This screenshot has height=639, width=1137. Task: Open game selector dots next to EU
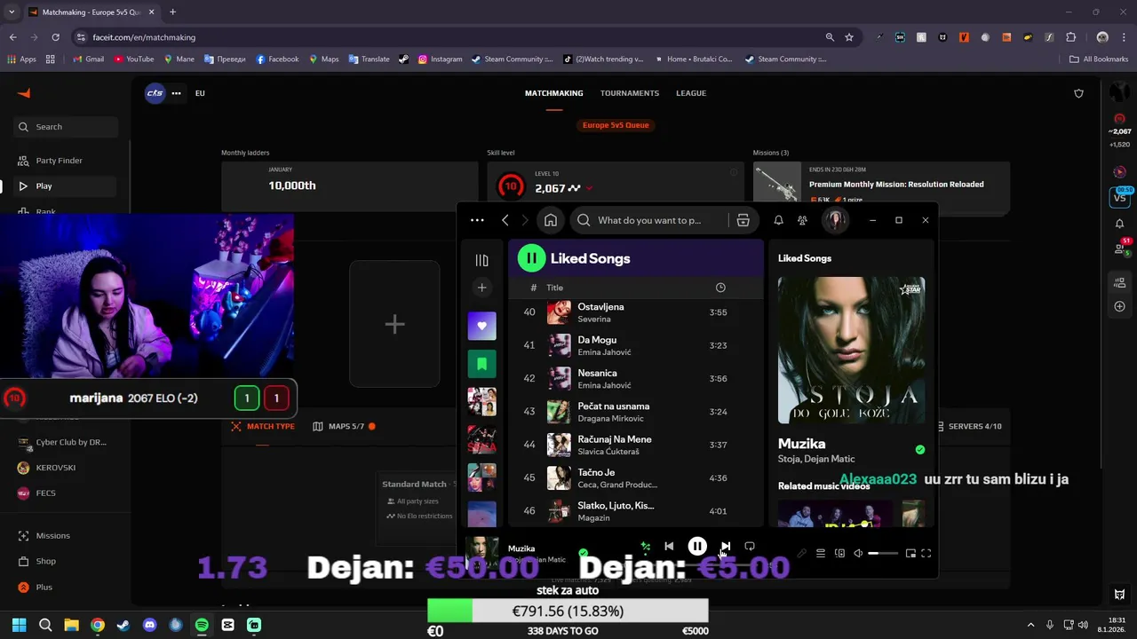[x=176, y=93]
